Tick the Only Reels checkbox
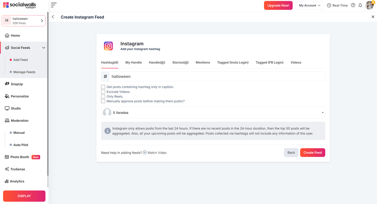Image resolution: width=377 pixels, height=204 pixels. [103, 96]
